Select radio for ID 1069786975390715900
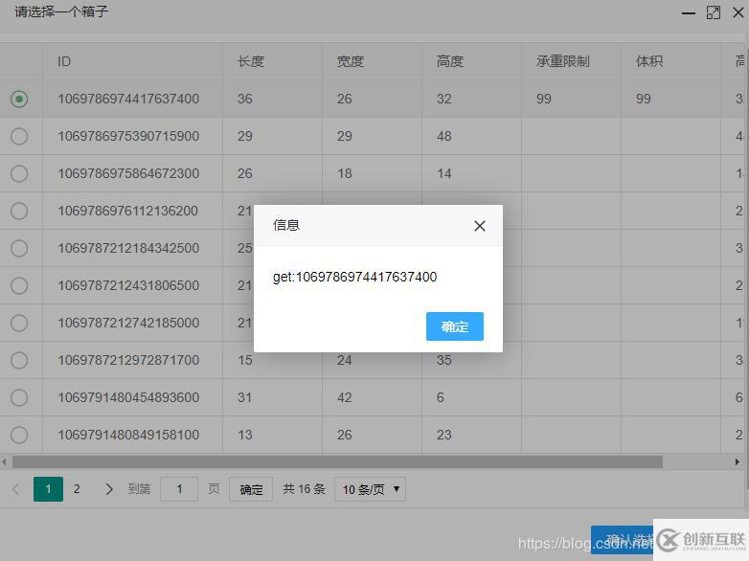 19,136
